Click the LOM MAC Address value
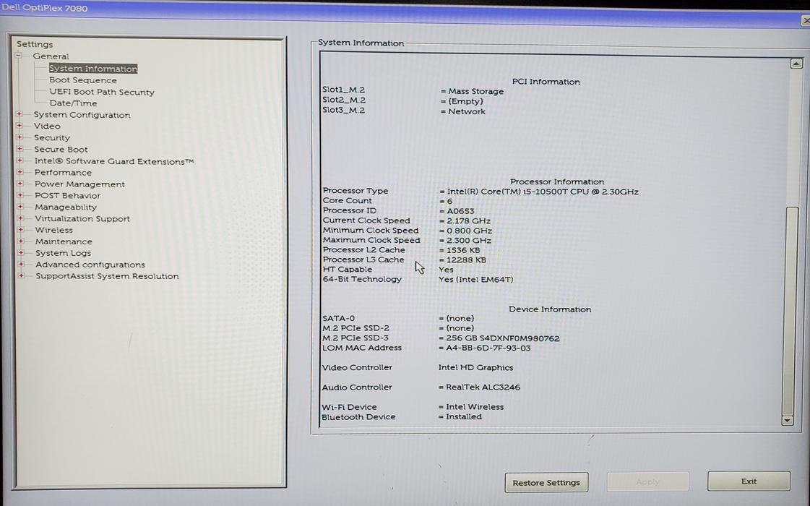 tap(488, 348)
